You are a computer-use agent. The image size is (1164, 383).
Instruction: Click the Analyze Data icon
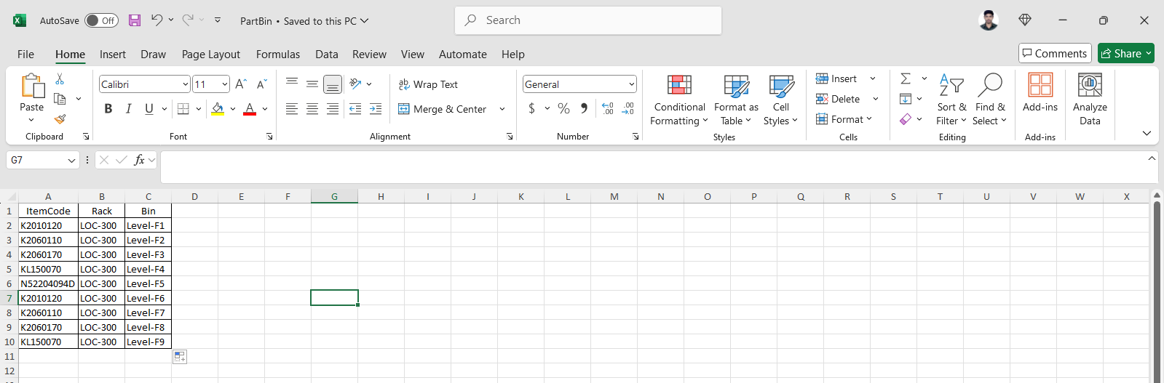[1089, 100]
